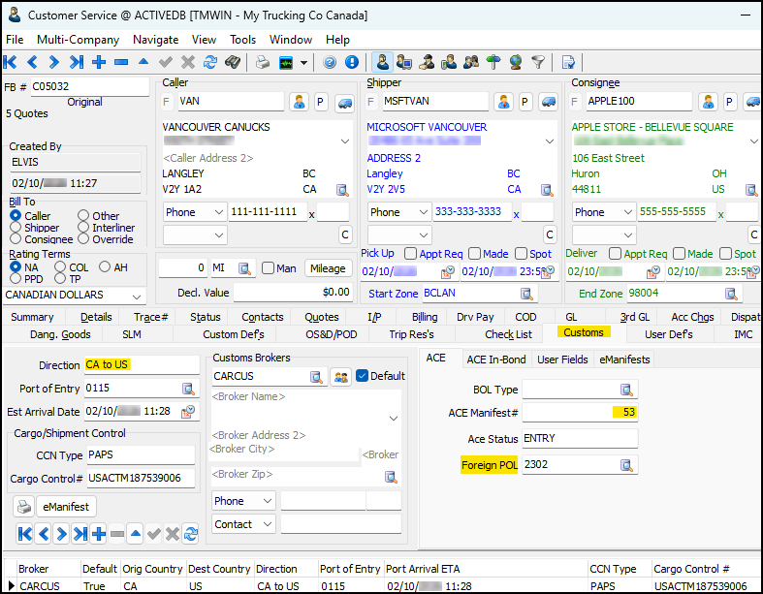This screenshot has height=594, width=763.
Task: Toggle the Default customs broker checkbox
Action: 363,376
